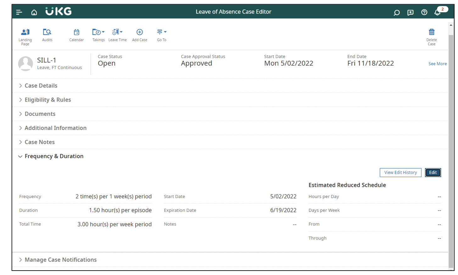
Task: Click the Home icon
Action: (x=34, y=12)
